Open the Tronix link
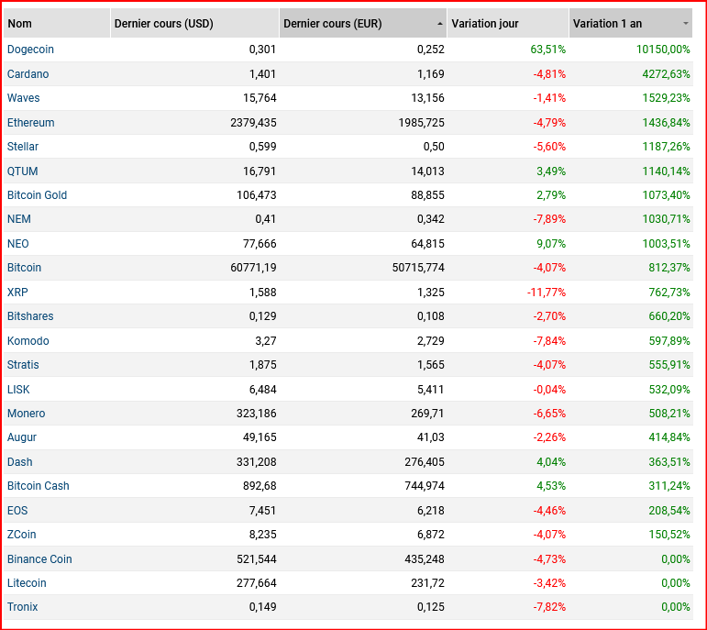Image resolution: width=707 pixels, height=630 pixels. click(23, 607)
